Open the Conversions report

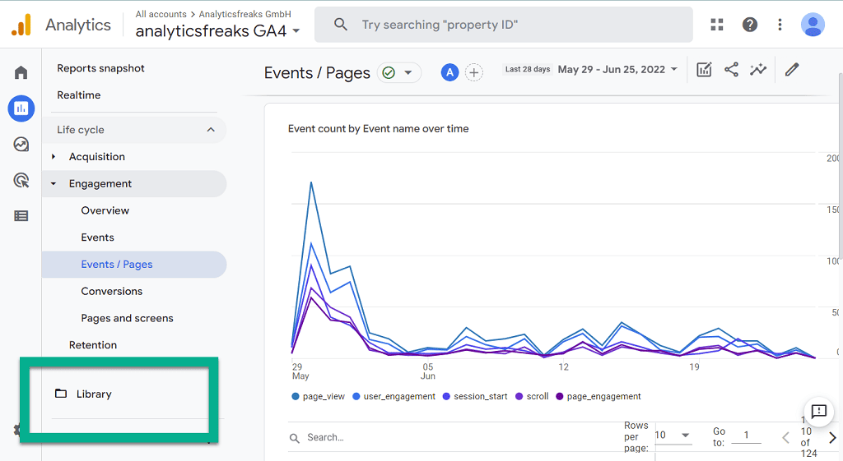(x=111, y=291)
